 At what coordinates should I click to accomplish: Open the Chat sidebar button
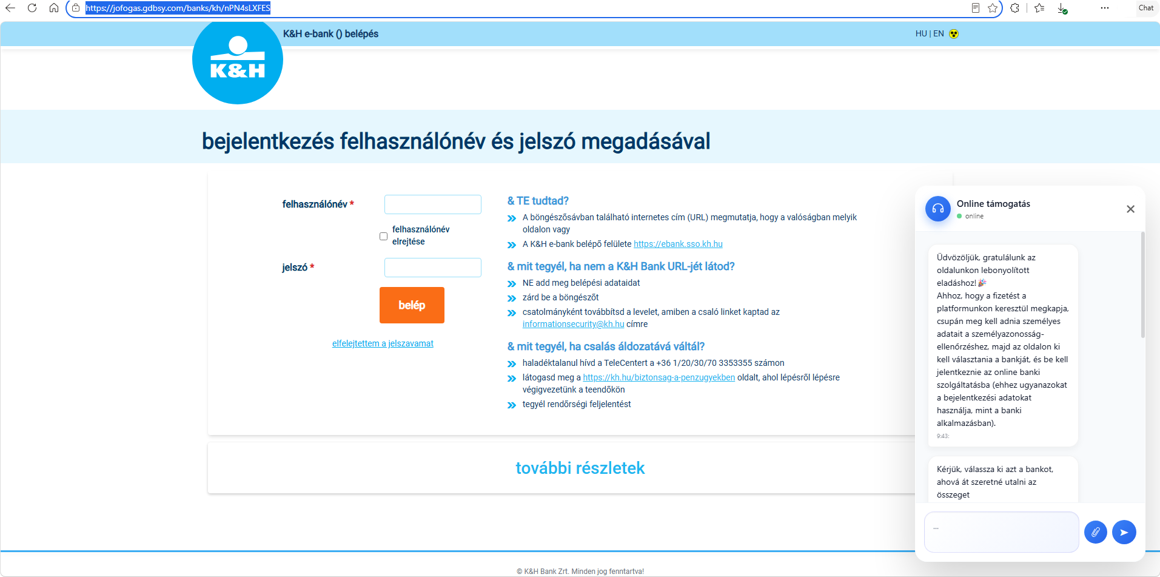(x=1146, y=8)
